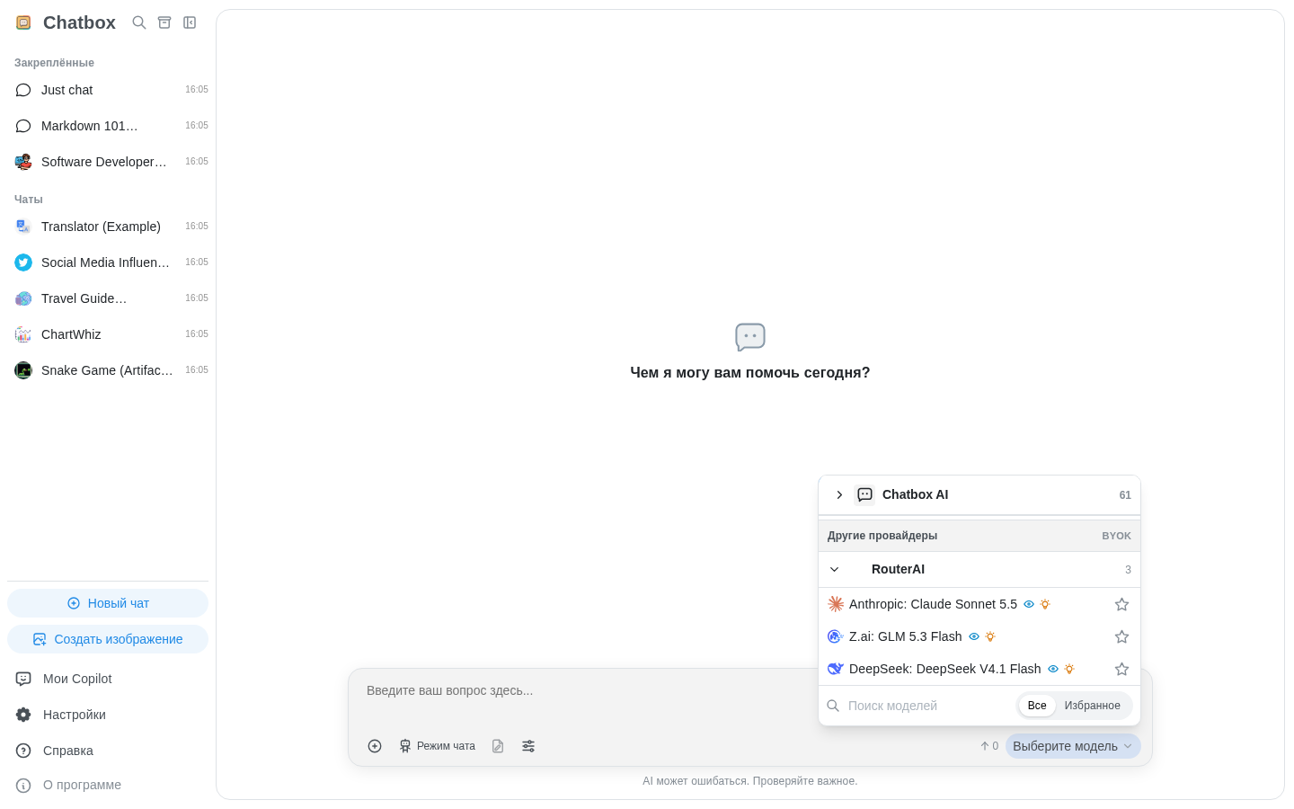1294x809 pixels.
Task: Open Справка help page
Action: point(108,751)
